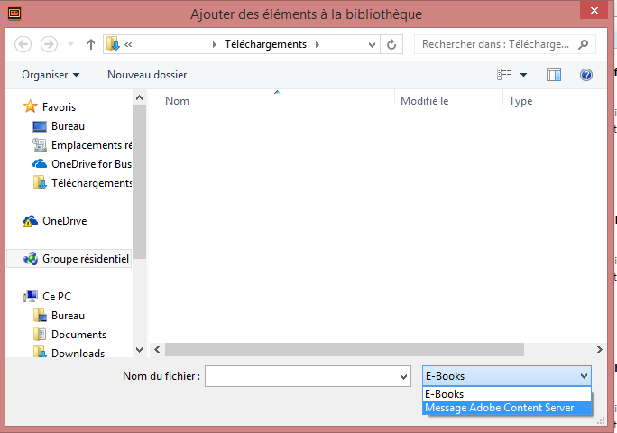Open Bureau under Ce PC
Screen dimensions: 617x433
68,316
